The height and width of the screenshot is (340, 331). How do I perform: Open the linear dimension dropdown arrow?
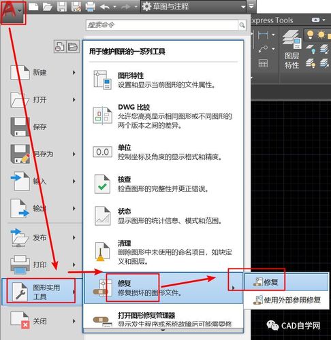(273, 35)
